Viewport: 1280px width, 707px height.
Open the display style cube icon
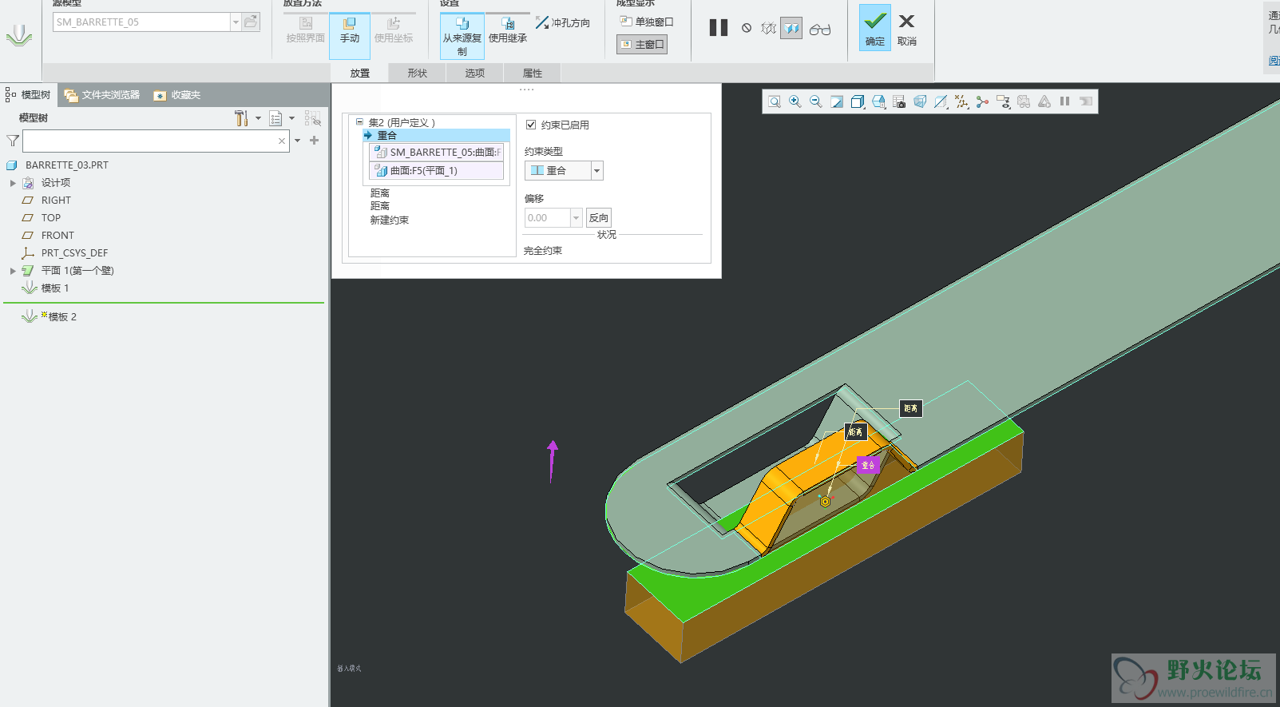(x=858, y=101)
